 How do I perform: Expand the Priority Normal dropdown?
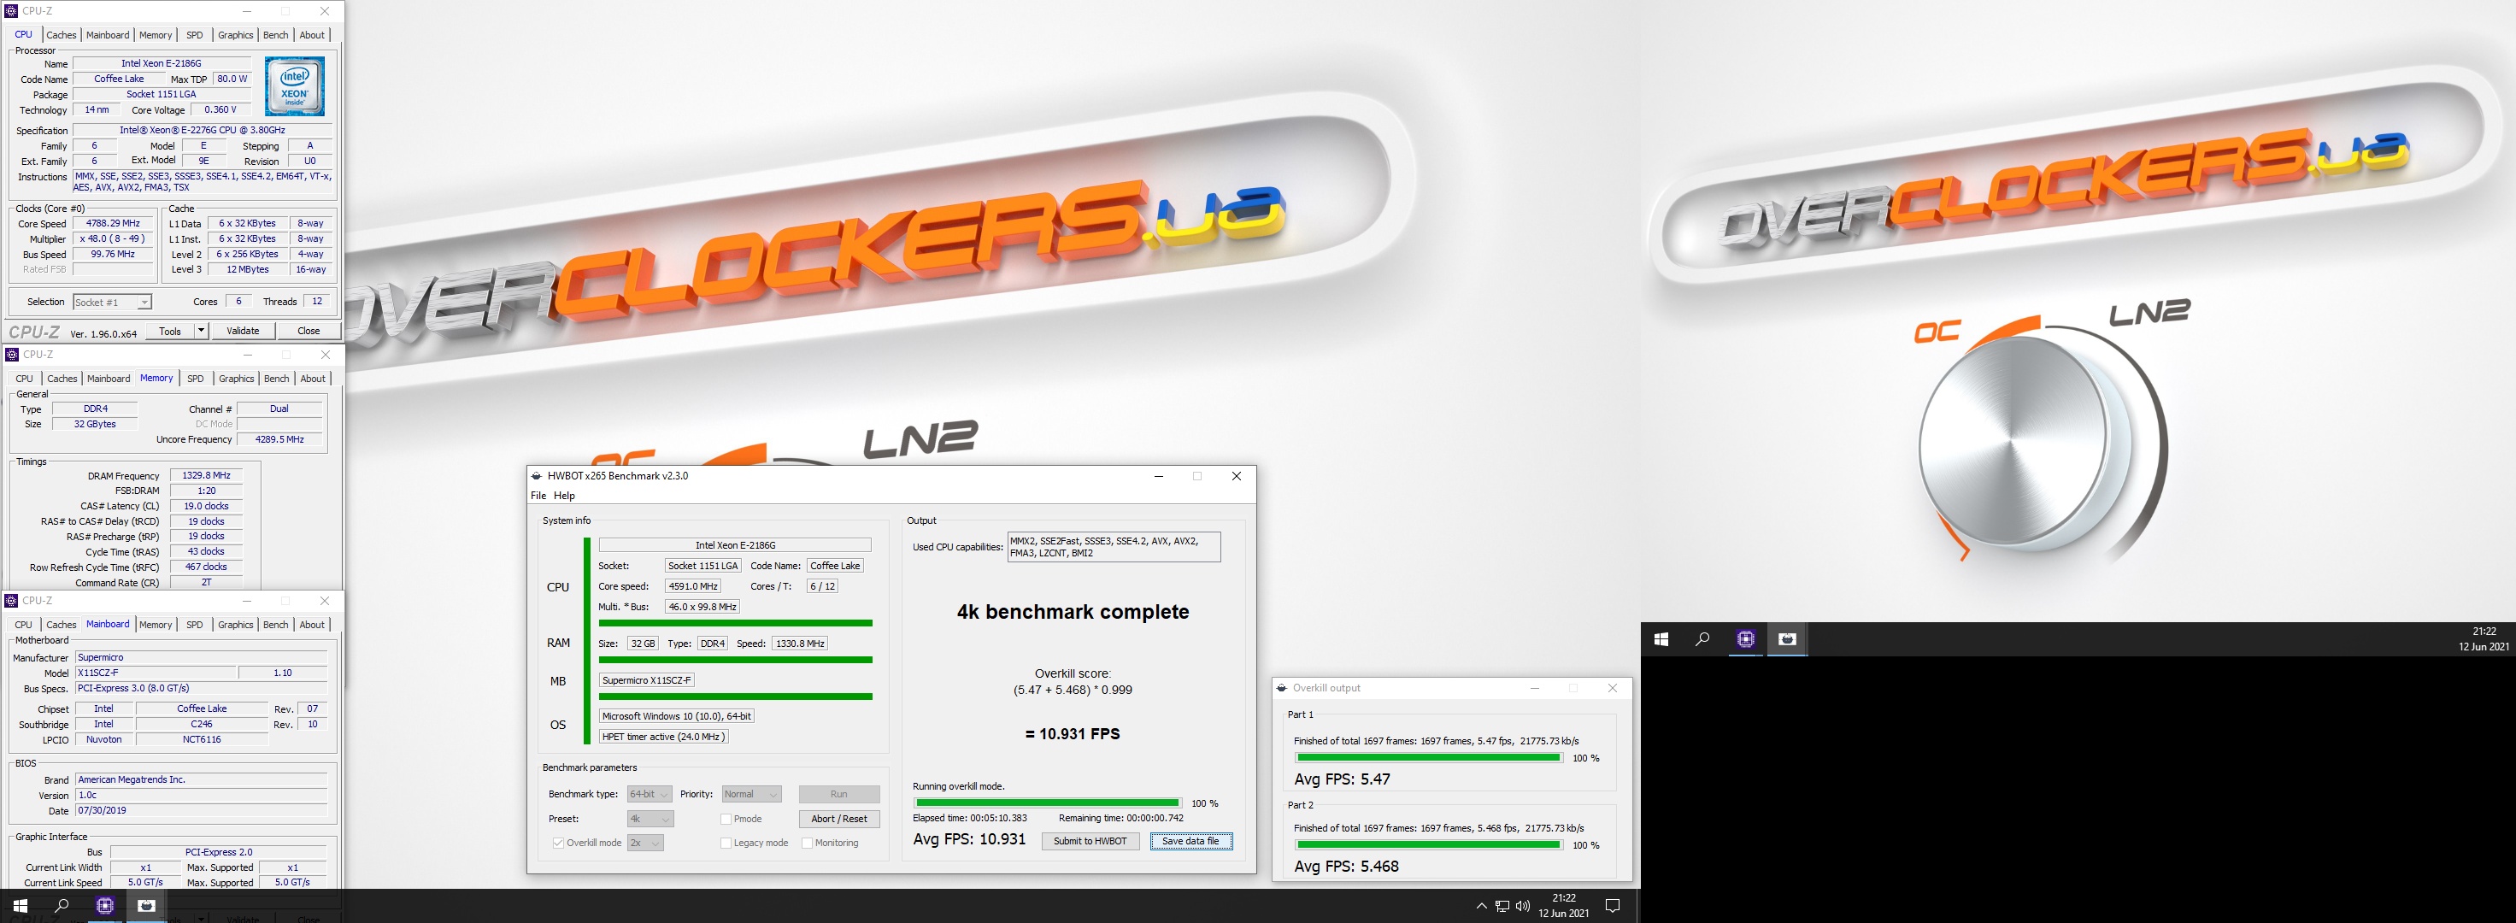click(751, 794)
